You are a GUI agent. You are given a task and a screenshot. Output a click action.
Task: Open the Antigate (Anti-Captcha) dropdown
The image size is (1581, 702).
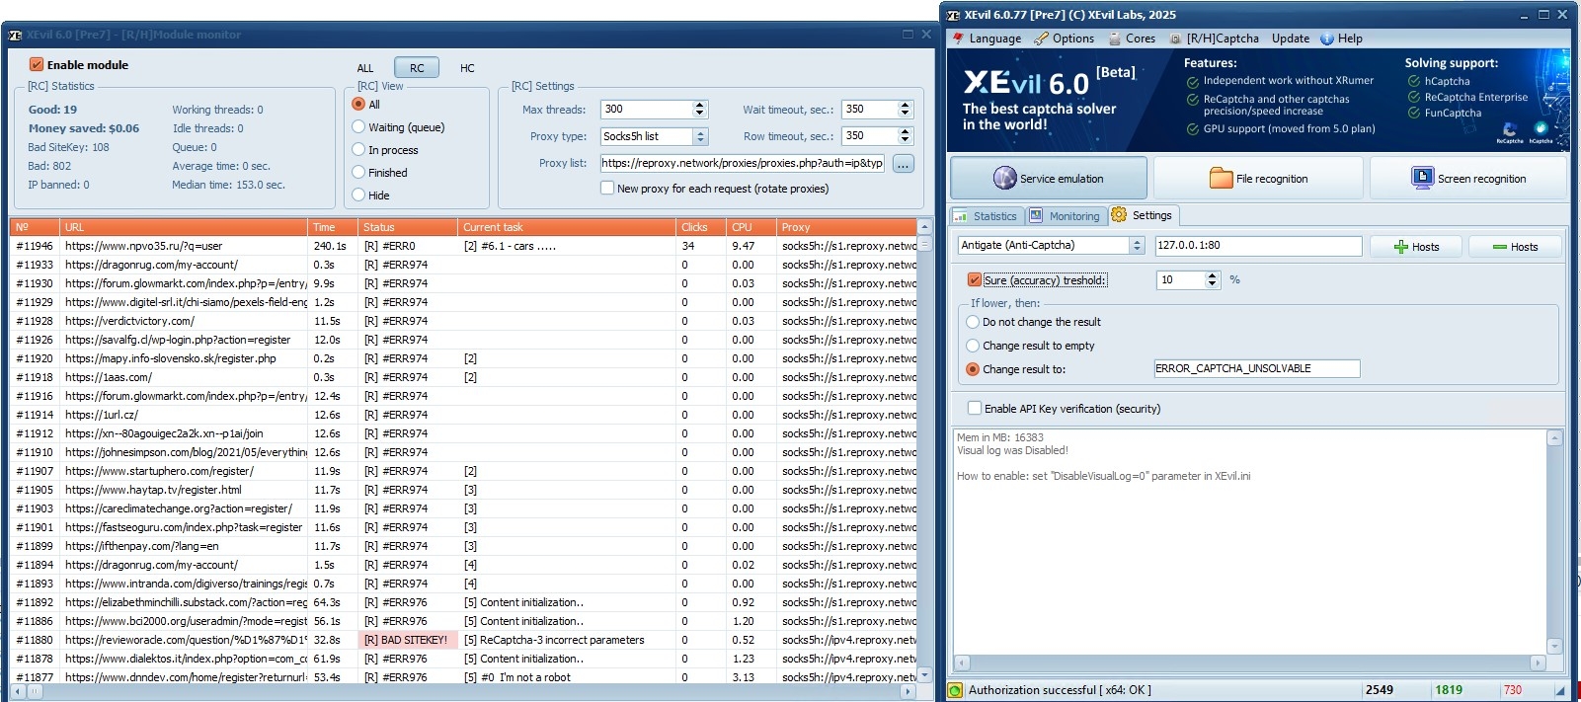click(x=1137, y=246)
